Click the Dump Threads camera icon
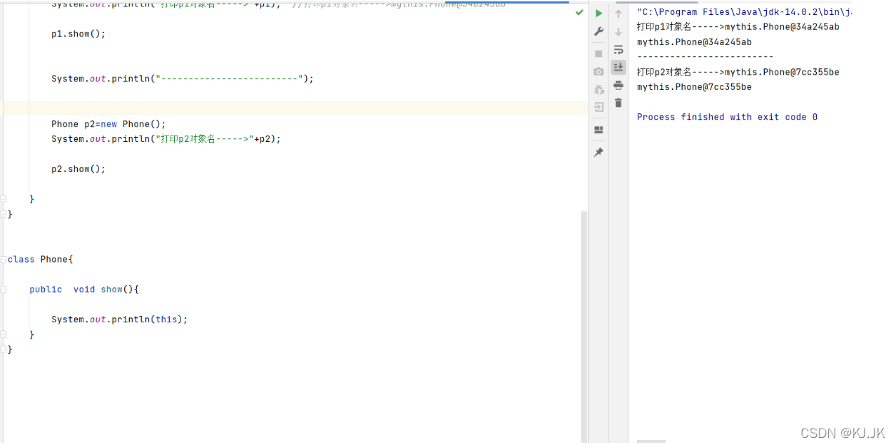The width and height of the screenshot is (896, 445). (599, 71)
